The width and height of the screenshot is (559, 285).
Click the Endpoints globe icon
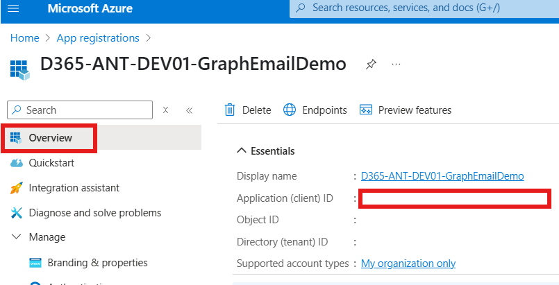[x=290, y=110]
